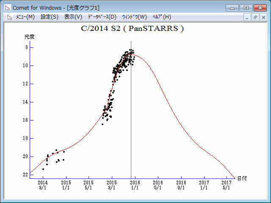
Task: Open the ヘルプ(H) help menu
Action: (x=162, y=17)
